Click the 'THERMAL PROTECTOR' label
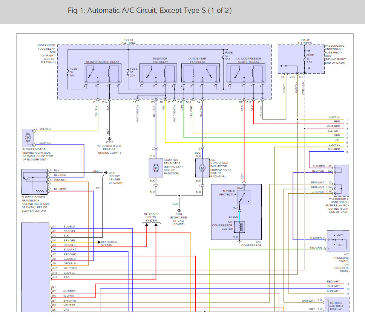The image size is (365, 322). tap(228, 193)
